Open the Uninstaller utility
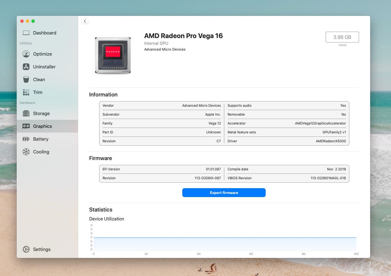This screenshot has height=276, width=391. pyautogui.click(x=44, y=67)
